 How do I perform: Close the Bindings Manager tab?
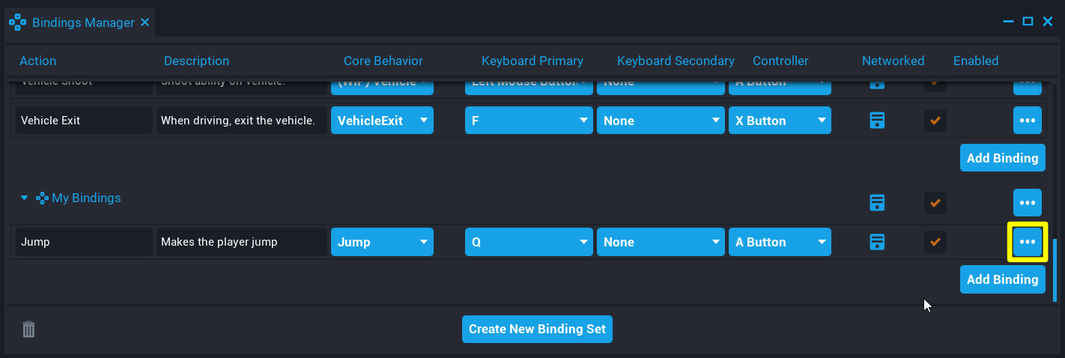click(x=145, y=22)
